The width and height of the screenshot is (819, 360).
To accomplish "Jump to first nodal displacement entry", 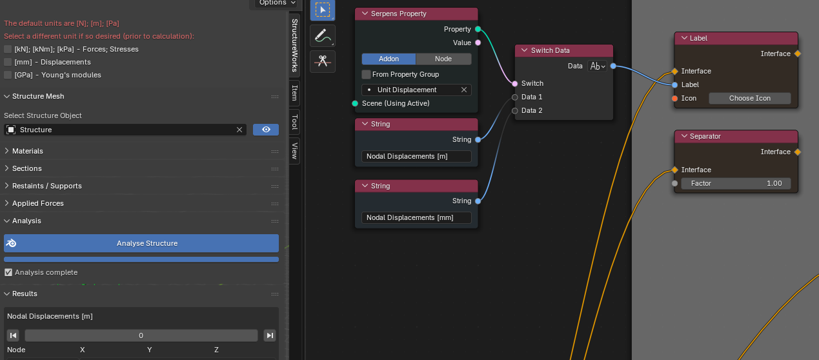I will tap(13, 335).
